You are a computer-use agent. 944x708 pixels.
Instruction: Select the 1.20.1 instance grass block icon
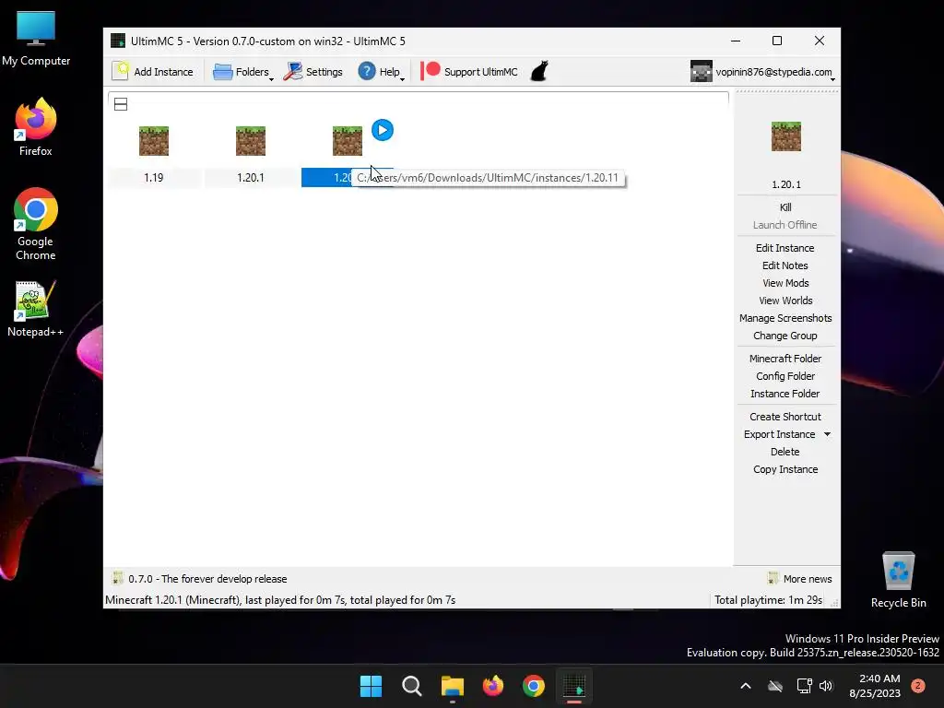pyautogui.click(x=251, y=141)
